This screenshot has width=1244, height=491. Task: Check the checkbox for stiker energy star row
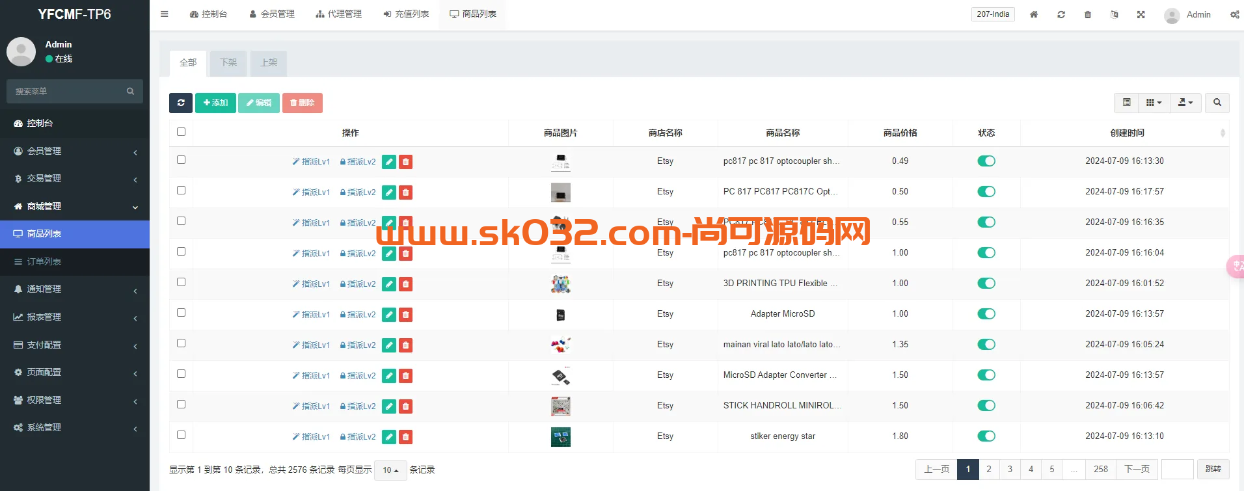pyautogui.click(x=181, y=435)
